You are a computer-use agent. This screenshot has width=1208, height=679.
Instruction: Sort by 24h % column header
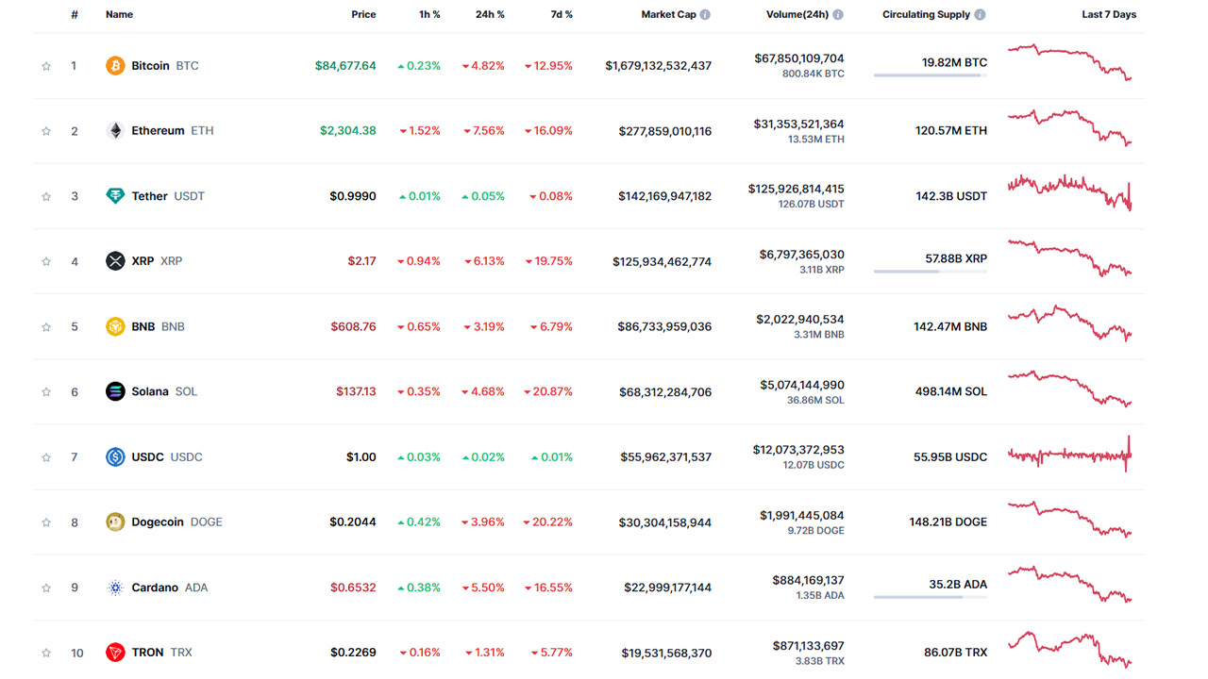[490, 15]
